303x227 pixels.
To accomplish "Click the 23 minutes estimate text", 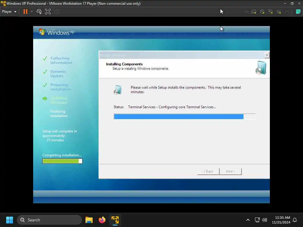I will click(55, 140).
